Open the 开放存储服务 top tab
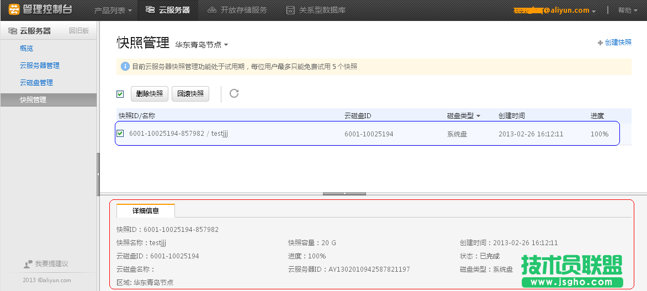Screen dimensions: 647x291 [x=237, y=10]
